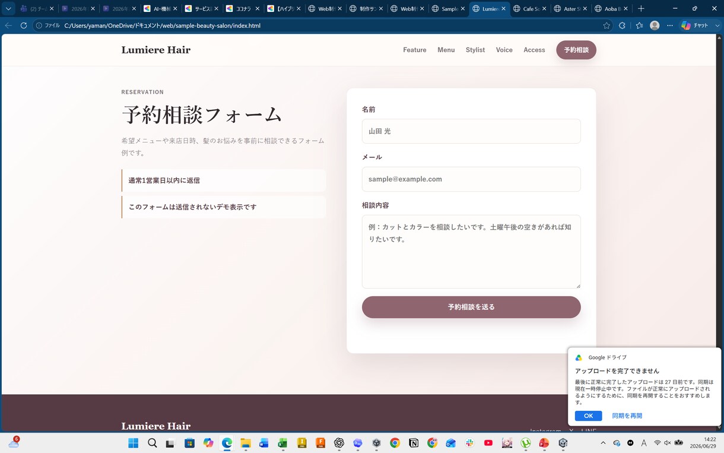This screenshot has width=724, height=453.
Task: Click the address bar file path
Action: click(162, 26)
